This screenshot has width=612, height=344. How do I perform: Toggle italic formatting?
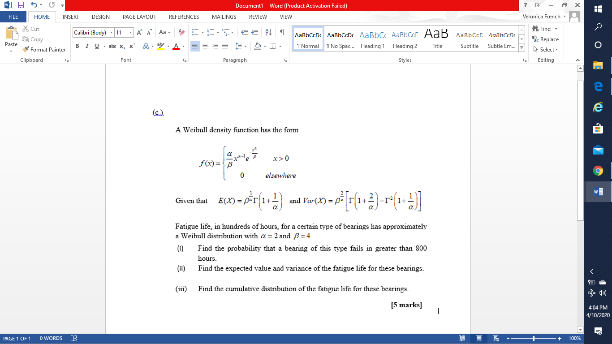[86, 46]
